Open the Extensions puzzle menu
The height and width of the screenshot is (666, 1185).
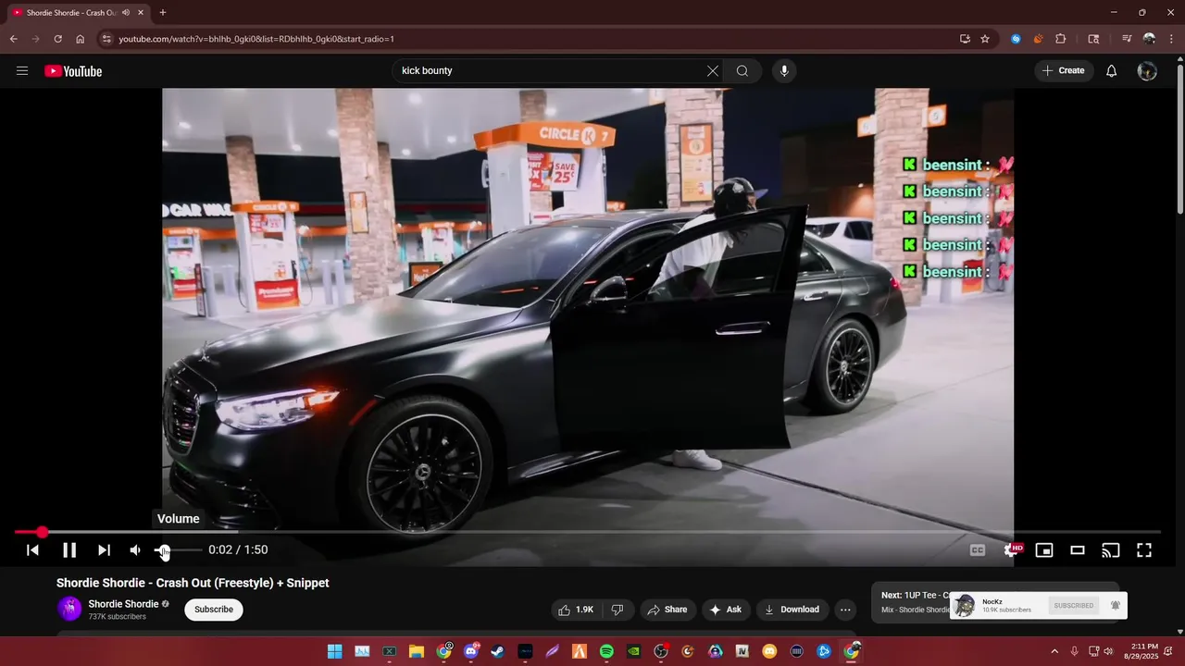click(1061, 39)
